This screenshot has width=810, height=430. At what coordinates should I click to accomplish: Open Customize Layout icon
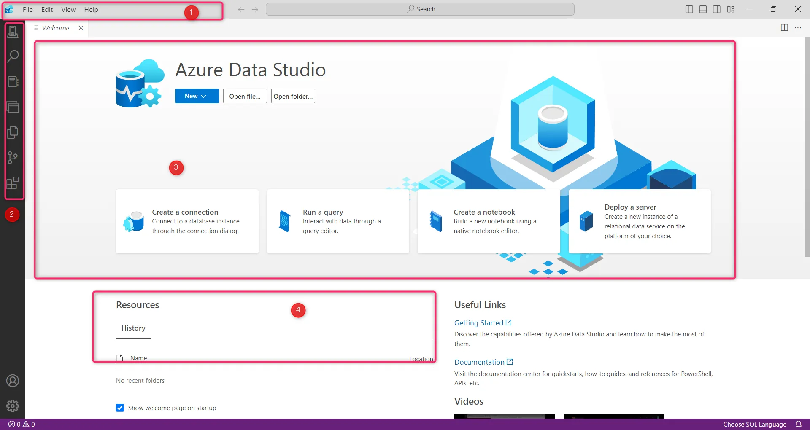pos(731,9)
